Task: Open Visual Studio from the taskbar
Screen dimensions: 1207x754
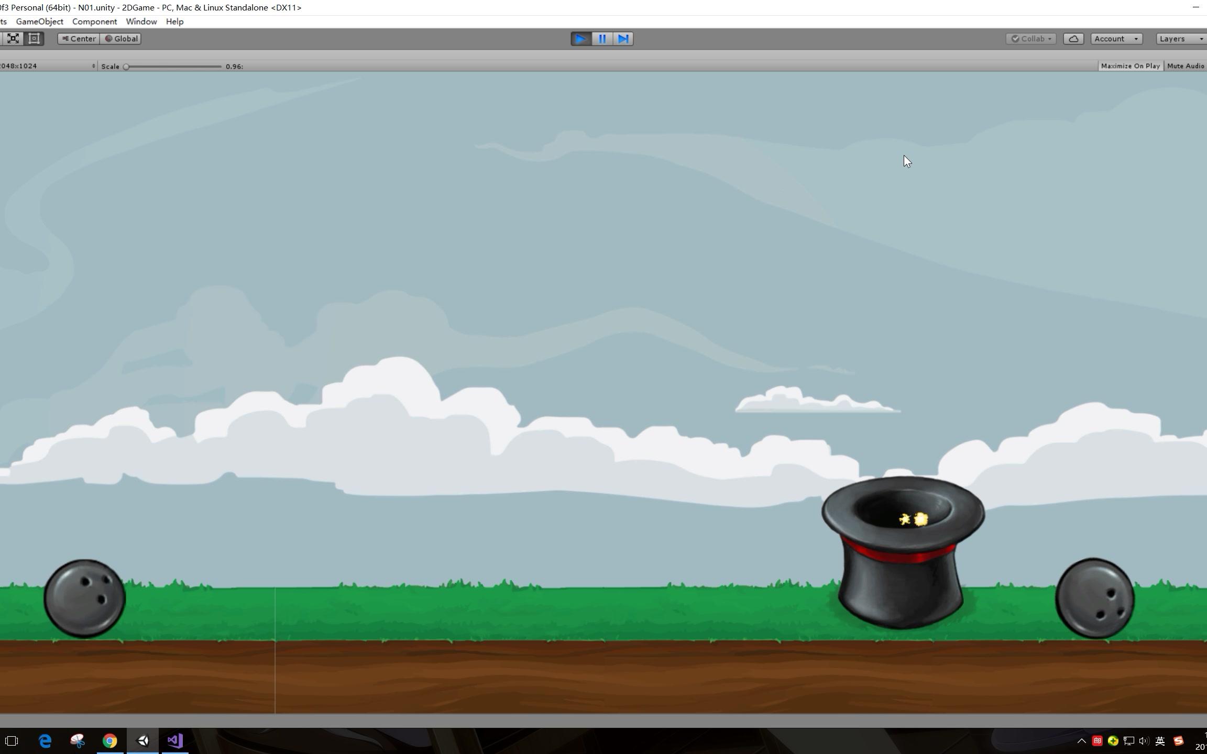Action: 175,740
